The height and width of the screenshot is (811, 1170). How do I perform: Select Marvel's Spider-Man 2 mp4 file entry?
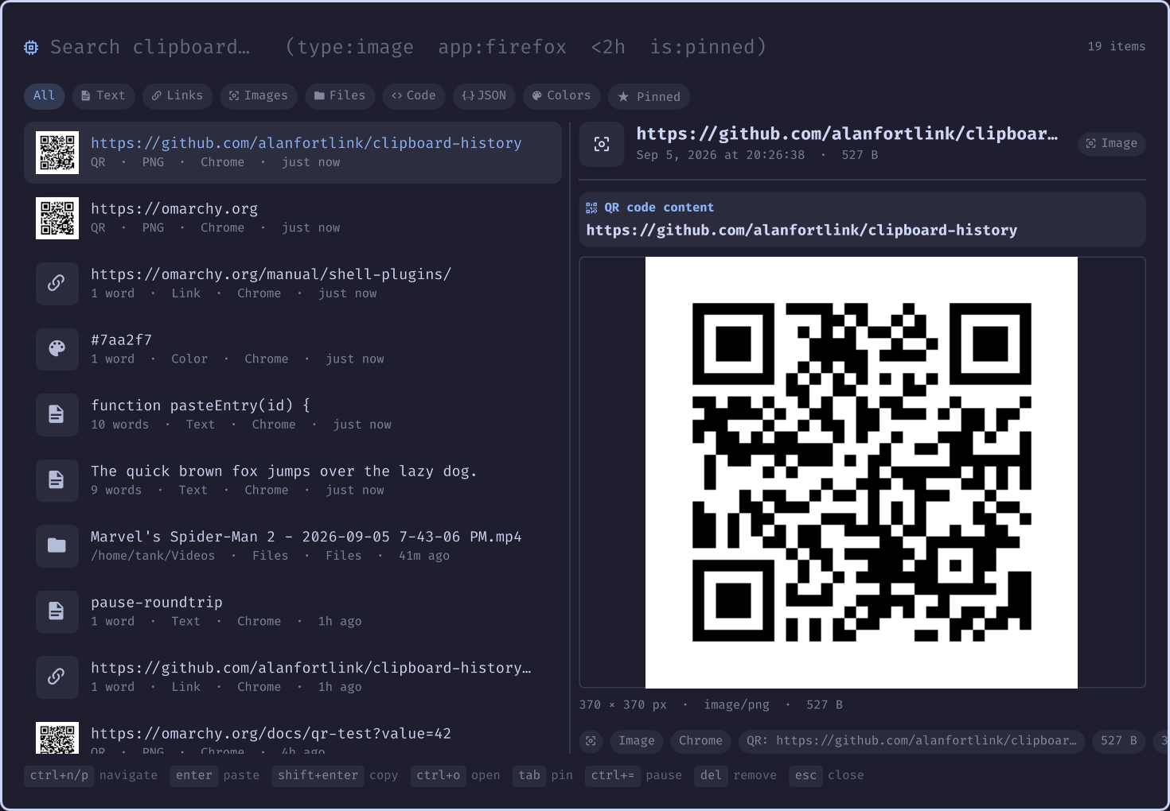pyautogui.click(x=293, y=546)
